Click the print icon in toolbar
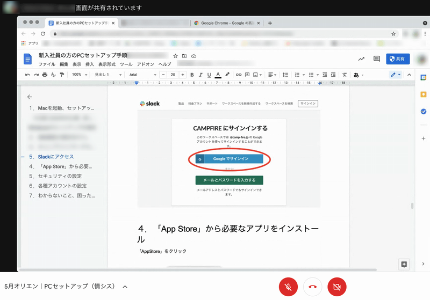This screenshot has width=430, height=300. pyautogui.click(x=45, y=75)
